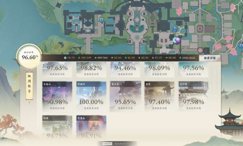This screenshot has width=243, height=146.
Task: Click the icon beside the 88/88 counter
Action: tap(166, 58)
